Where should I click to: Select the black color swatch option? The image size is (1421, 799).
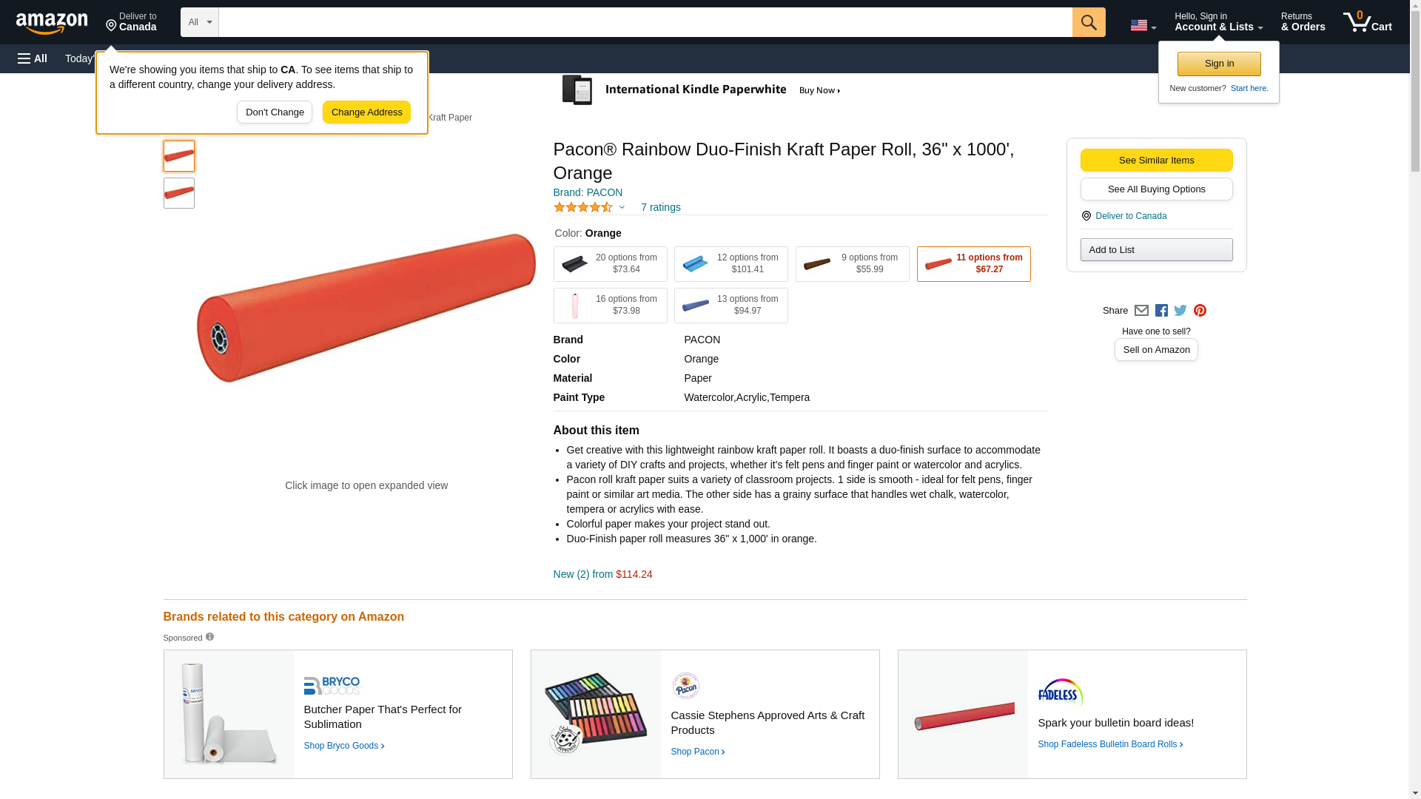tap(610, 264)
